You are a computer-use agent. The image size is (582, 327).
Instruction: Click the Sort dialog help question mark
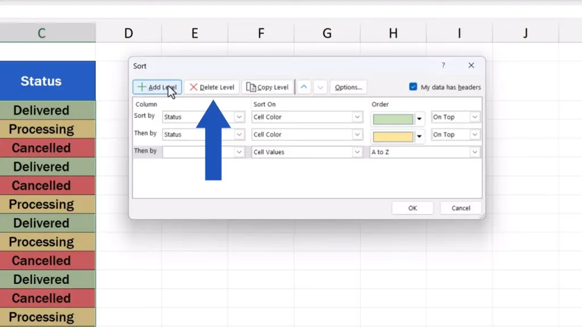(443, 66)
